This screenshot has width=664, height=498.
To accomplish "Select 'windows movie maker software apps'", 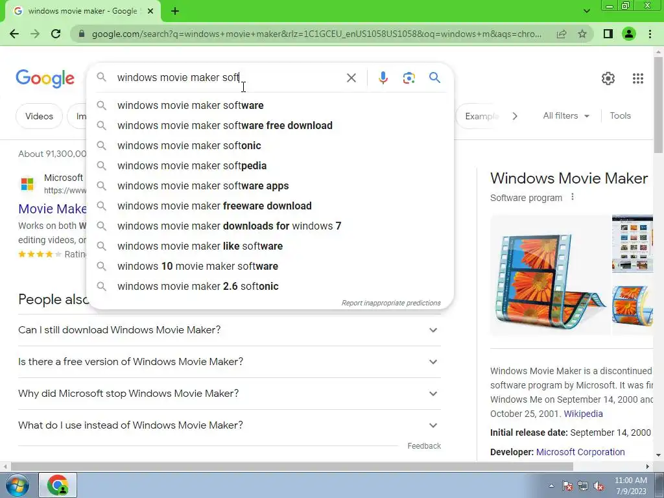I will pyautogui.click(x=270, y=186).
